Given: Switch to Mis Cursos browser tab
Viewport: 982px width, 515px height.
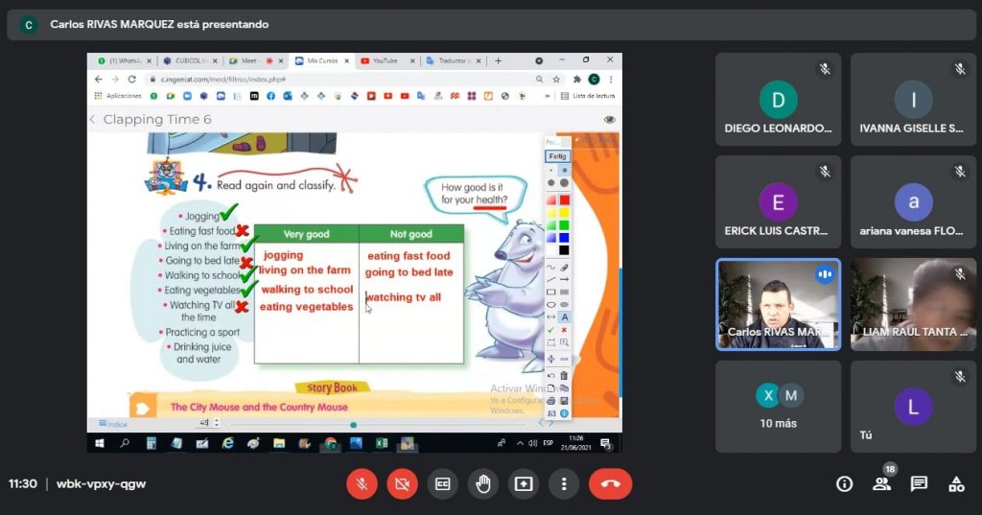Looking at the screenshot, I should point(322,60).
